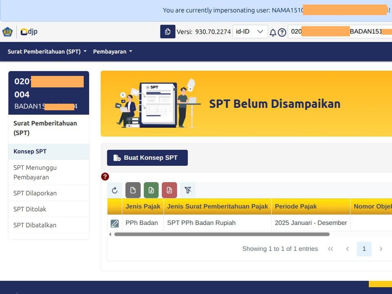Click 2025 Januari - Desember cell
392x294 pixels.
coord(311,223)
